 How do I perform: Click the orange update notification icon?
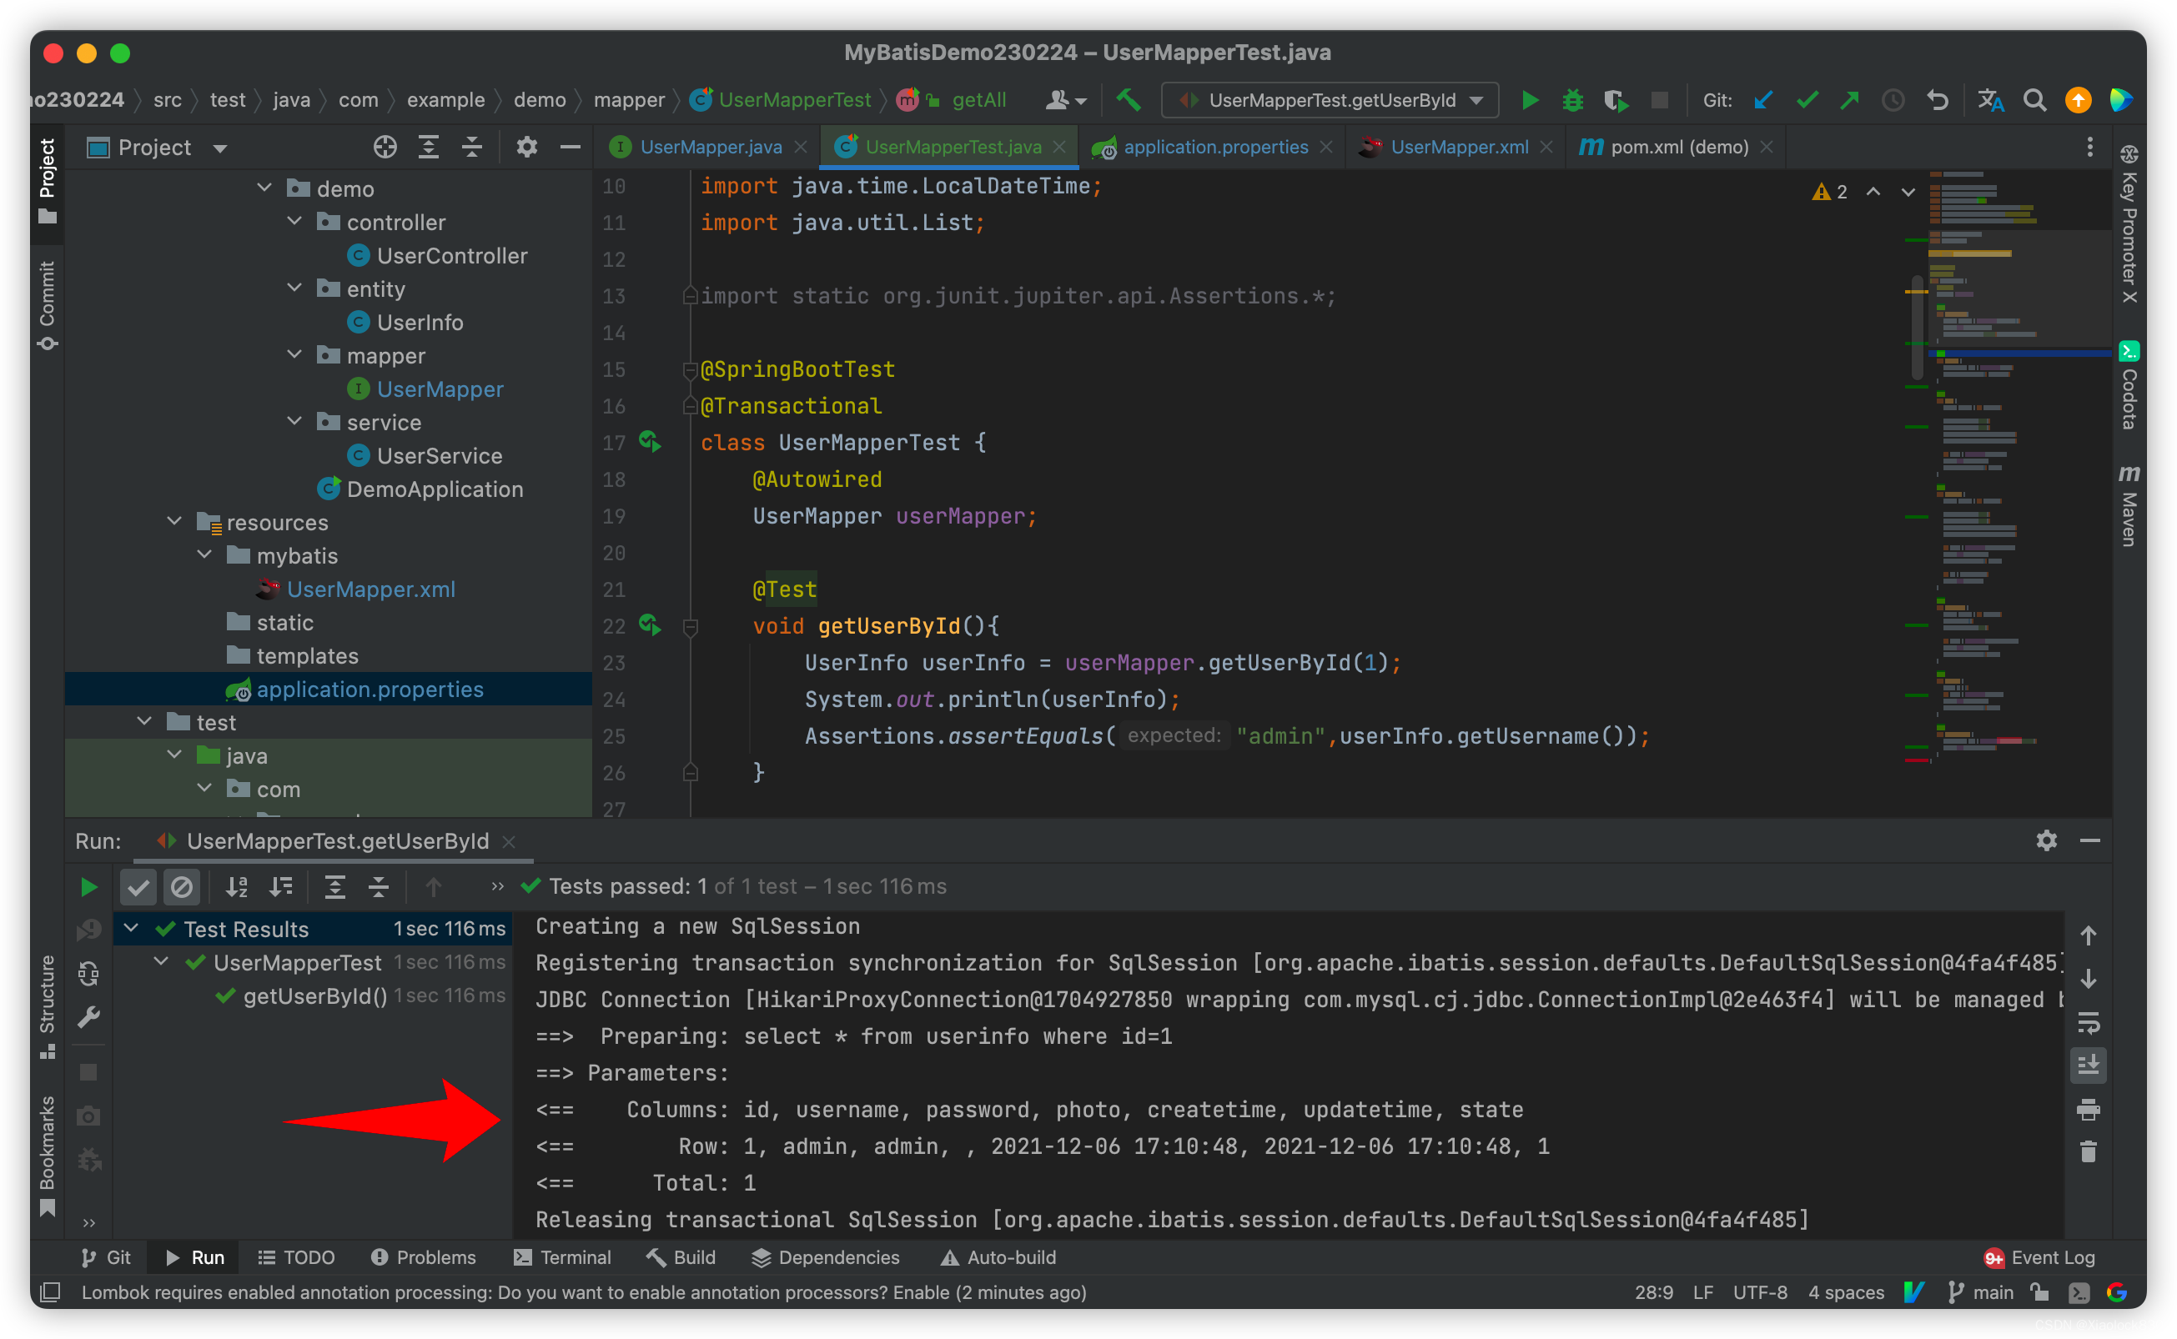tap(2078, 100)
